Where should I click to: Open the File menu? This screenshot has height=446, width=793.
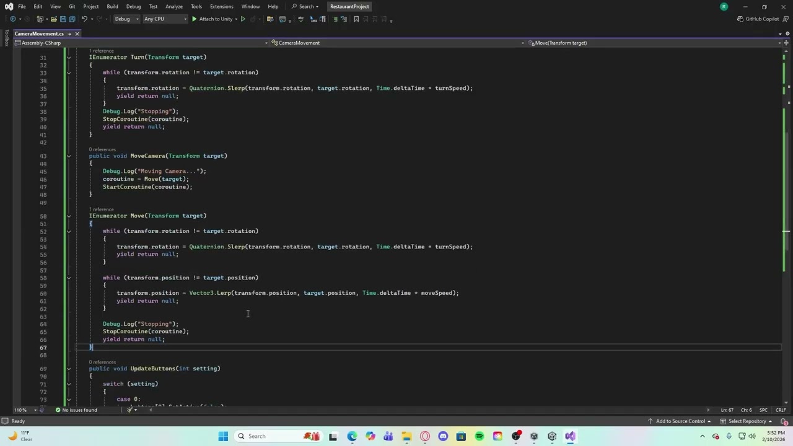pyautogui.click(x=22, y=6)
